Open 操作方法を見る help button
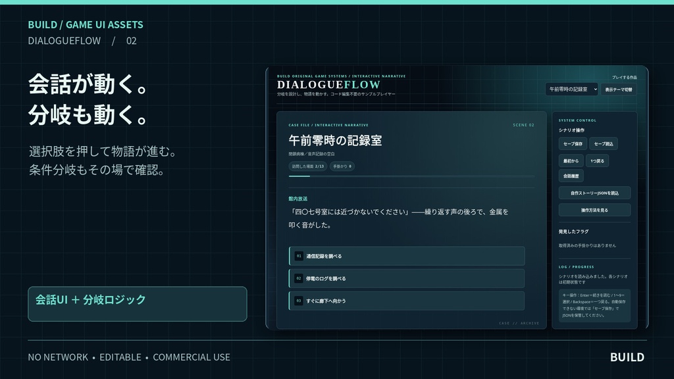 594,210
